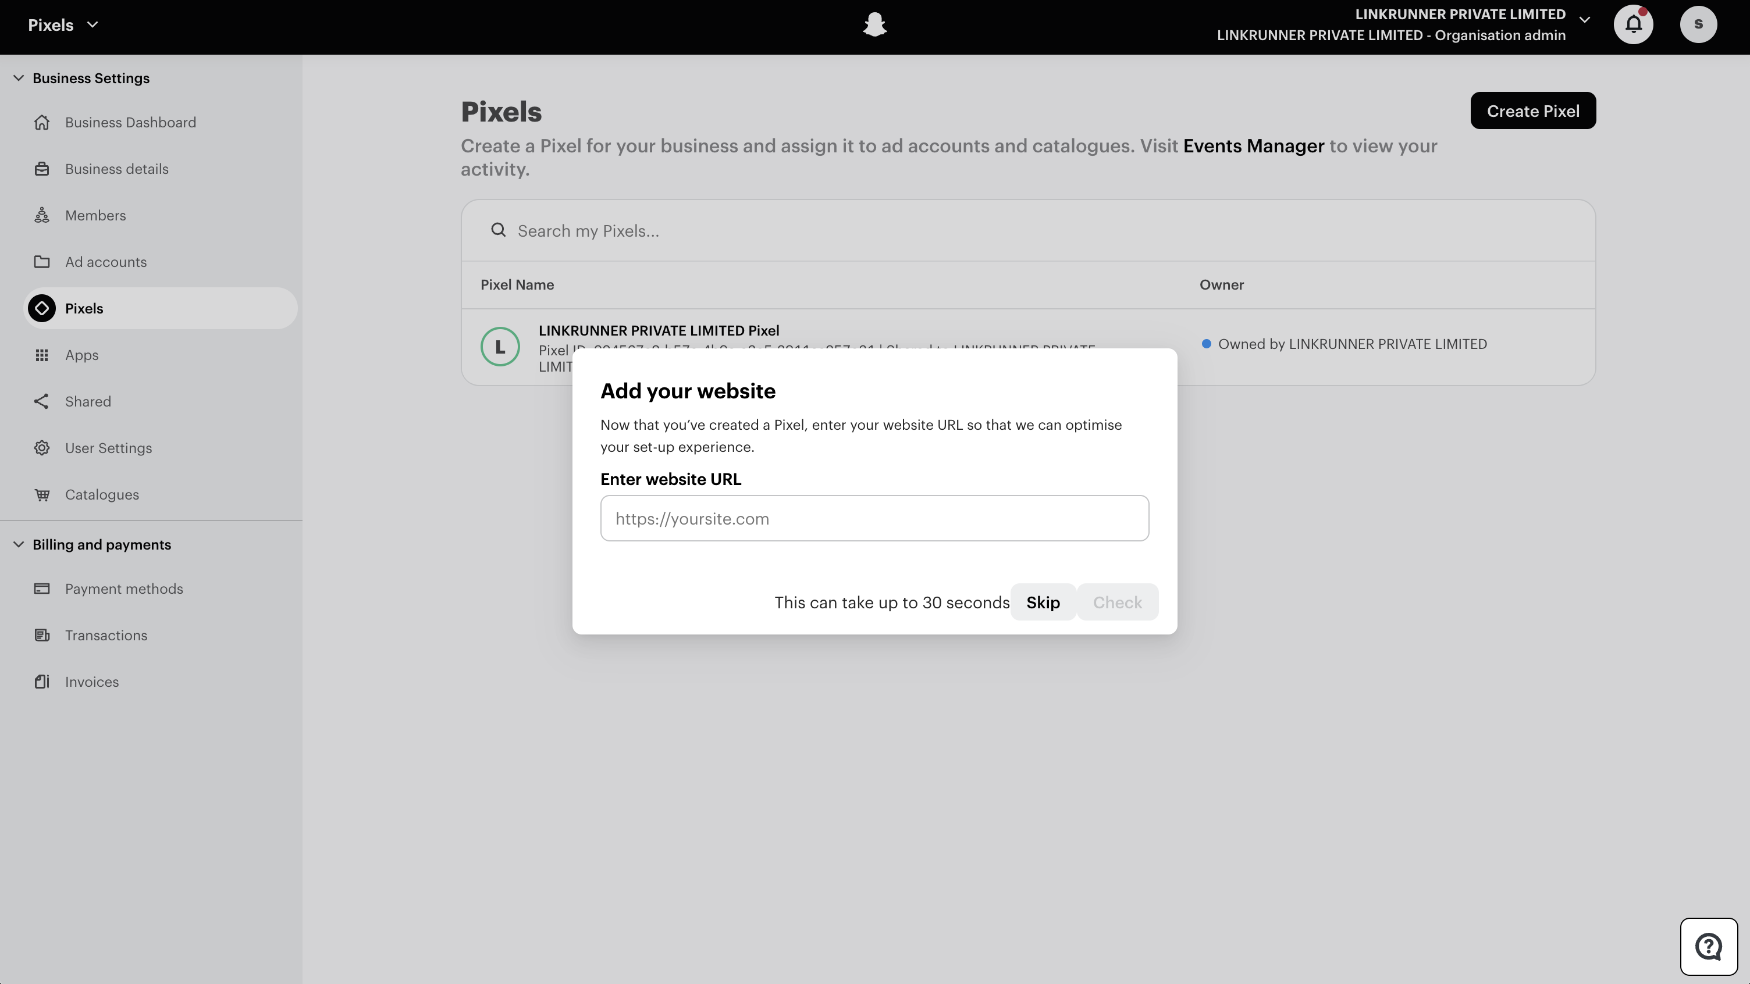The image size is (1750, 984).
Task: Click the user avatar 'S' icon
Action: [1698, 24]
